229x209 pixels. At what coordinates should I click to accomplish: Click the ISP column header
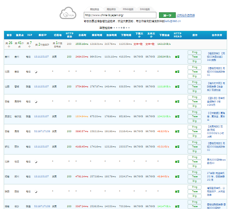[x=30, y=35]
